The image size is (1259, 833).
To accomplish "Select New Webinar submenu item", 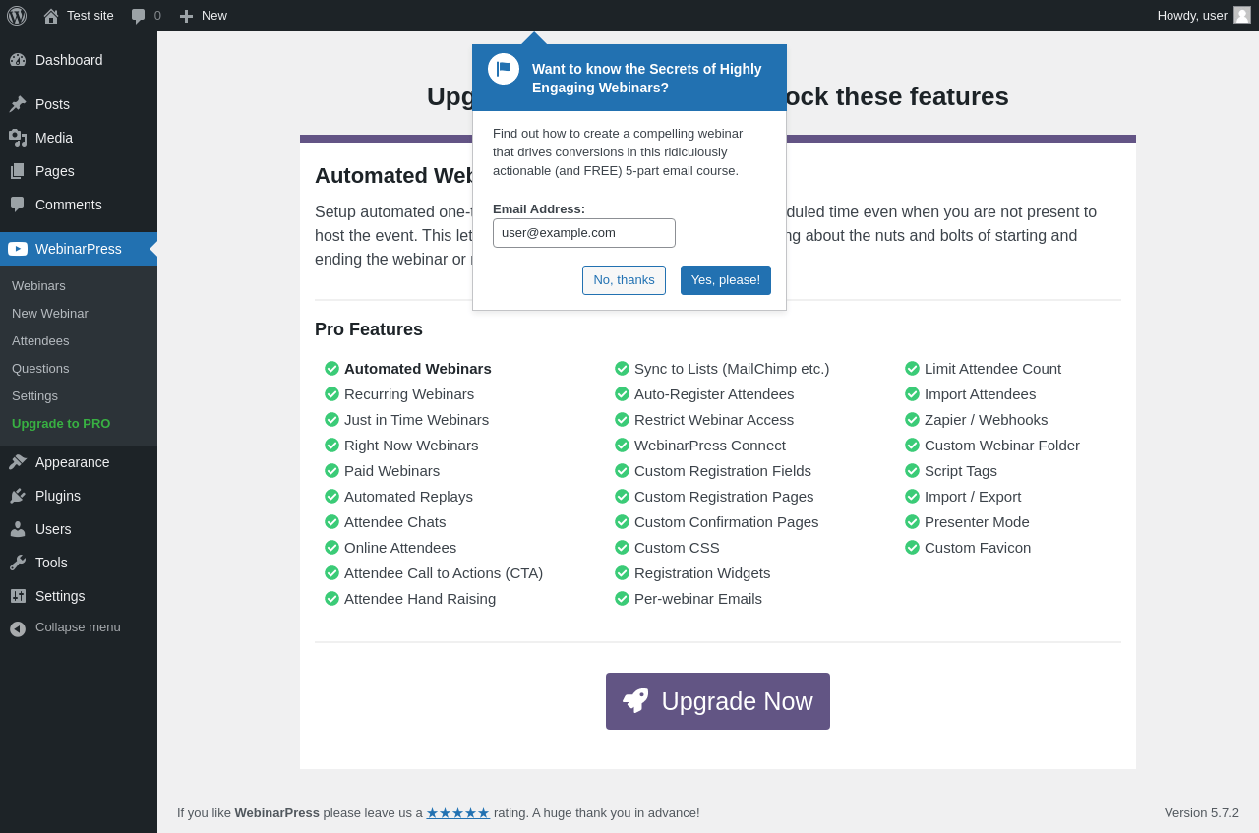I will pyautogui.click(x=50, y=314).
